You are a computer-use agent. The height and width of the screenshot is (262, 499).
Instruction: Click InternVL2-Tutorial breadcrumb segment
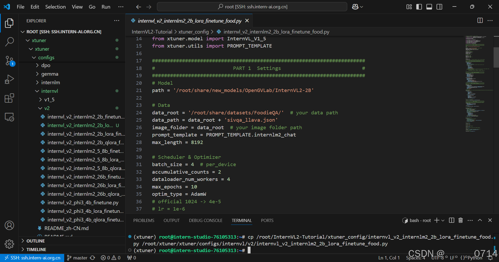point(152,32)
